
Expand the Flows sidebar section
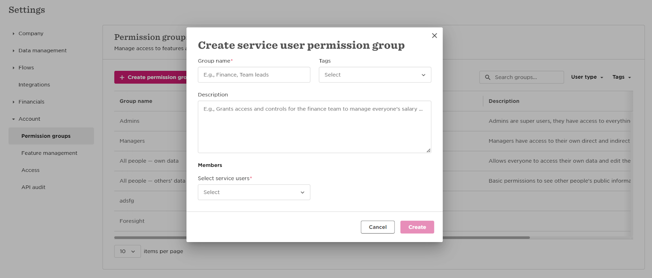[x=13, y=68]
